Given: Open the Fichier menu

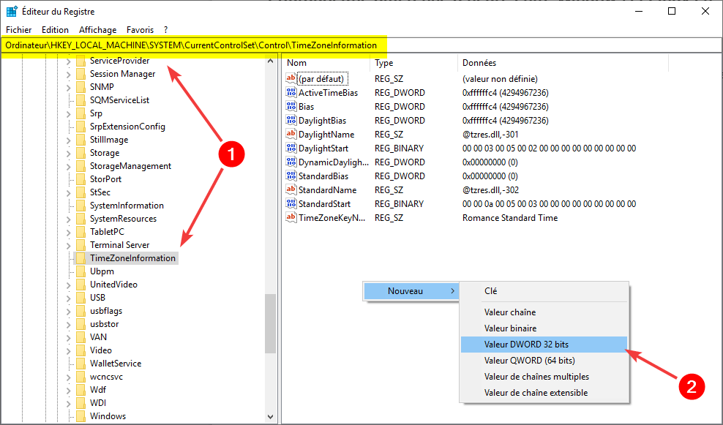Looking at the screenshot, I should pos(19,29).
